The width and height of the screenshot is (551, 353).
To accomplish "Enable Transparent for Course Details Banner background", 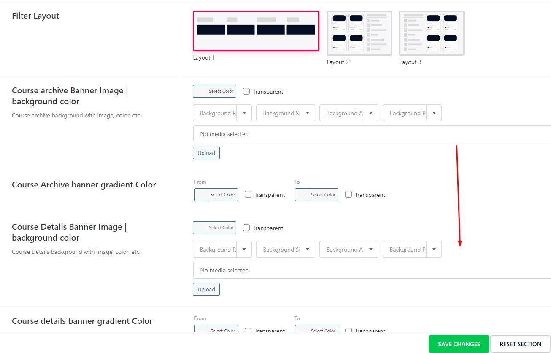I will pyautogui.click(x=246, y=228).
